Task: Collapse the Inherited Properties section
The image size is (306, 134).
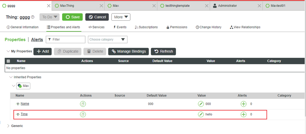Action: [x=11, y=77]
